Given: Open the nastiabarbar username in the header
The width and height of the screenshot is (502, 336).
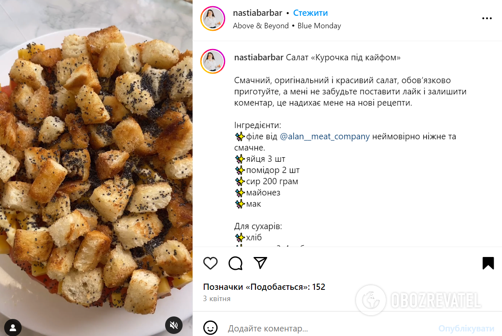Looking at the screenshot, I should (257, 13).
